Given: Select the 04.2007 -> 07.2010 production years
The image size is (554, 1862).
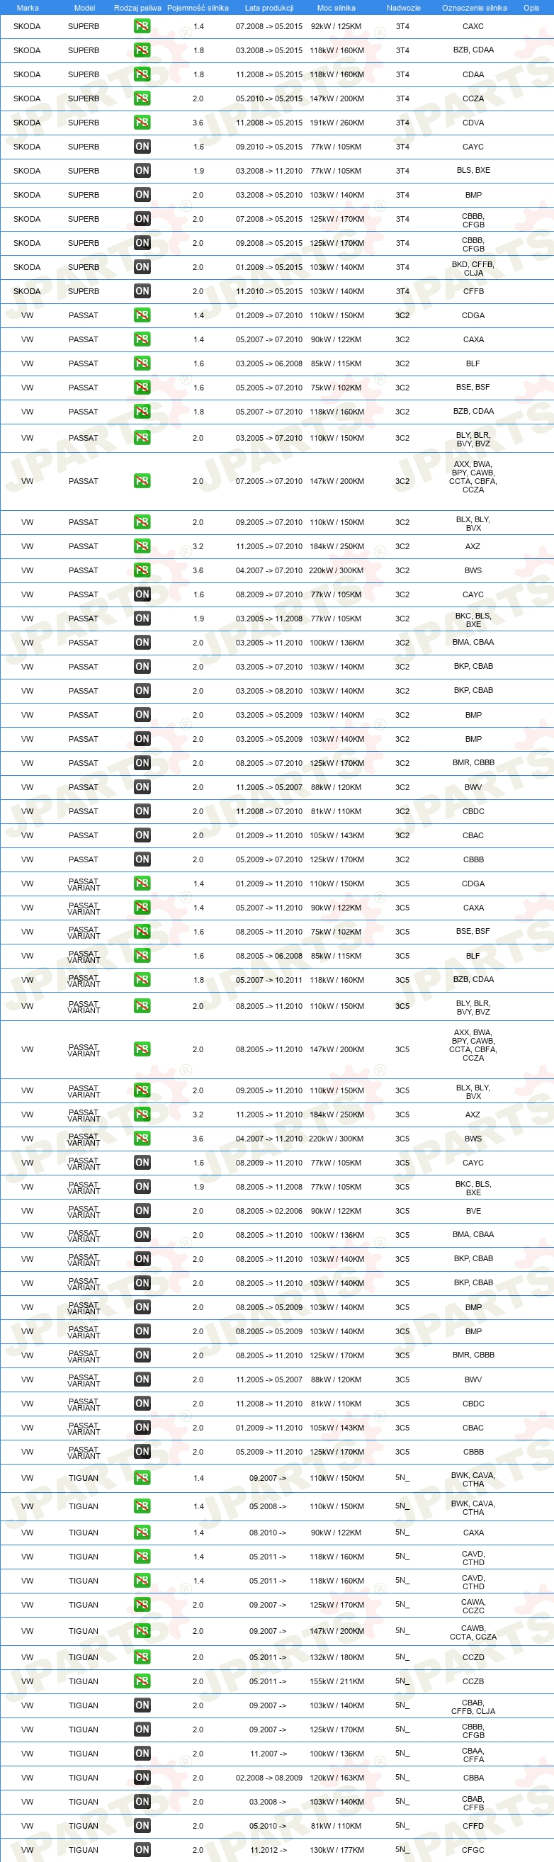Looking at the screenshot, I should pos(268,571).
